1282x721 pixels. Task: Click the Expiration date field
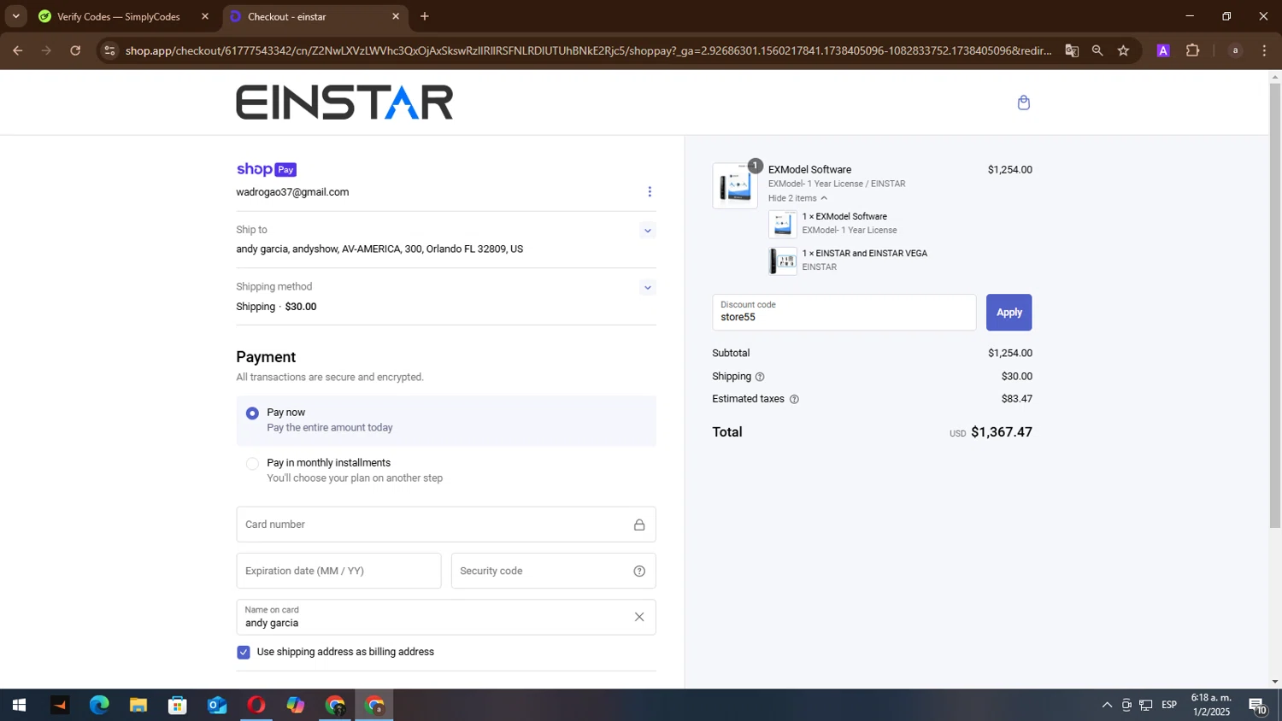[x=338, y=571]
